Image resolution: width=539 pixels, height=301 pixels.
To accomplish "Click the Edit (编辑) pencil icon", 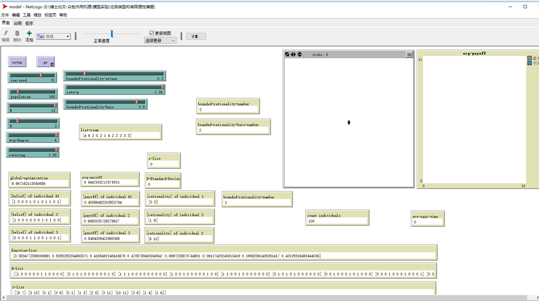I will 5,34.
